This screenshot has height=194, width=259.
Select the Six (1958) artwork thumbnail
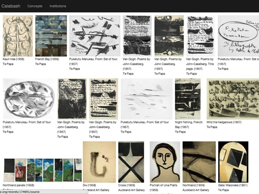pyautogui.click(x=99, y=162)
